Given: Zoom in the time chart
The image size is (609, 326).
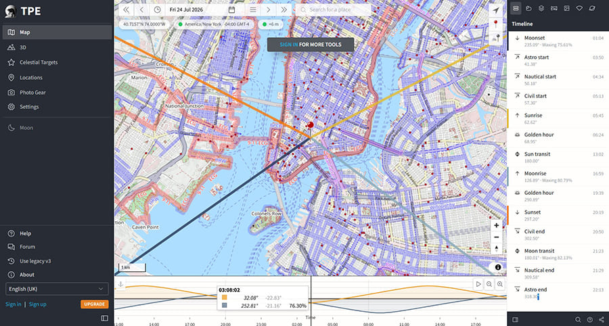Looking at the screenshot, I should click(500, 285).
